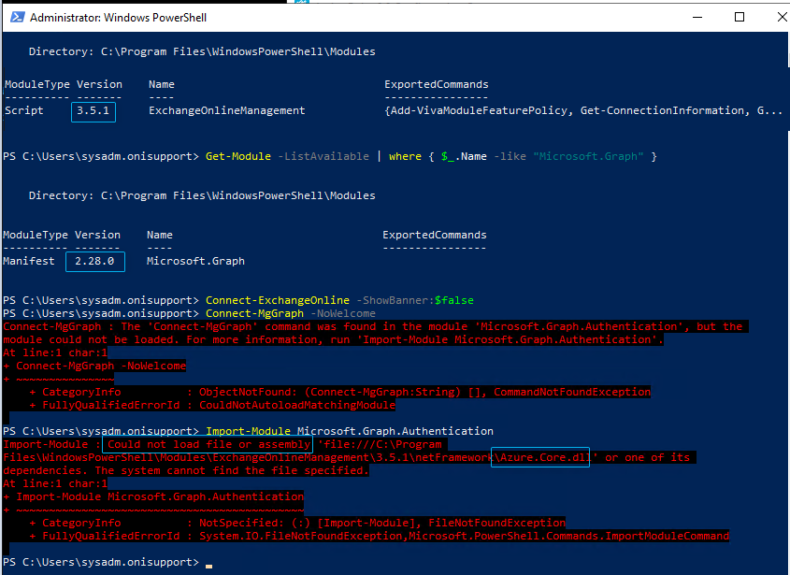Click the quoted "Microsoft.Graph" filter string
The width and height of the screenshot is (790, 575).
(588, 156)
